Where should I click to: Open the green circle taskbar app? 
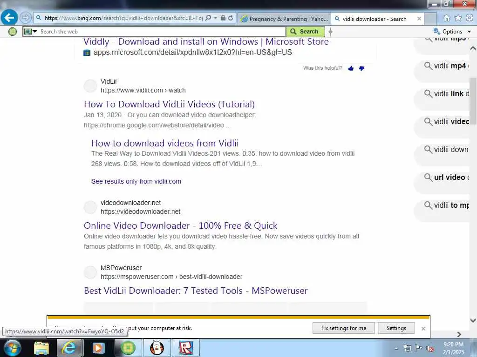(128, 348)
